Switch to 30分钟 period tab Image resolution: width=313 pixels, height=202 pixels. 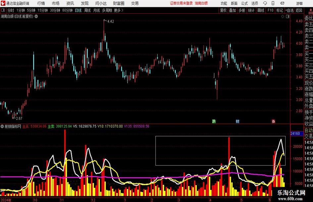pyautogui.click(x=55, y=10)
